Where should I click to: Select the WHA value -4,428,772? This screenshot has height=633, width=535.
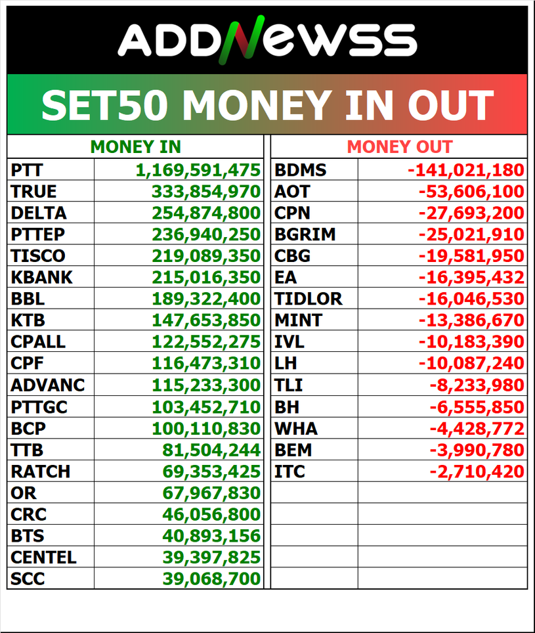click(477, 429)
